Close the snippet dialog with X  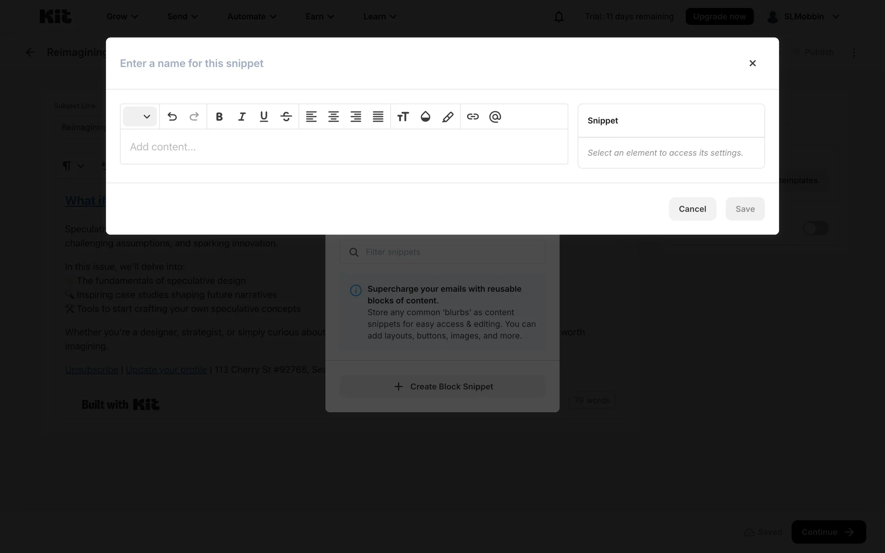(752, 63)
